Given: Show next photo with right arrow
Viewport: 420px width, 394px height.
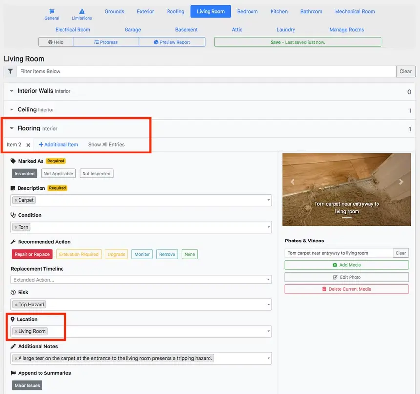Looking at the screenshot, I should point(401,182).
